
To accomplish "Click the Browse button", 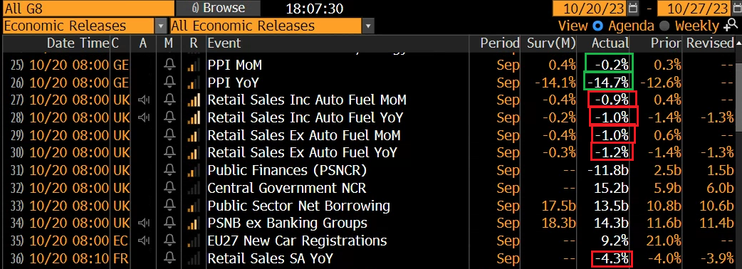I will (218, 8).
